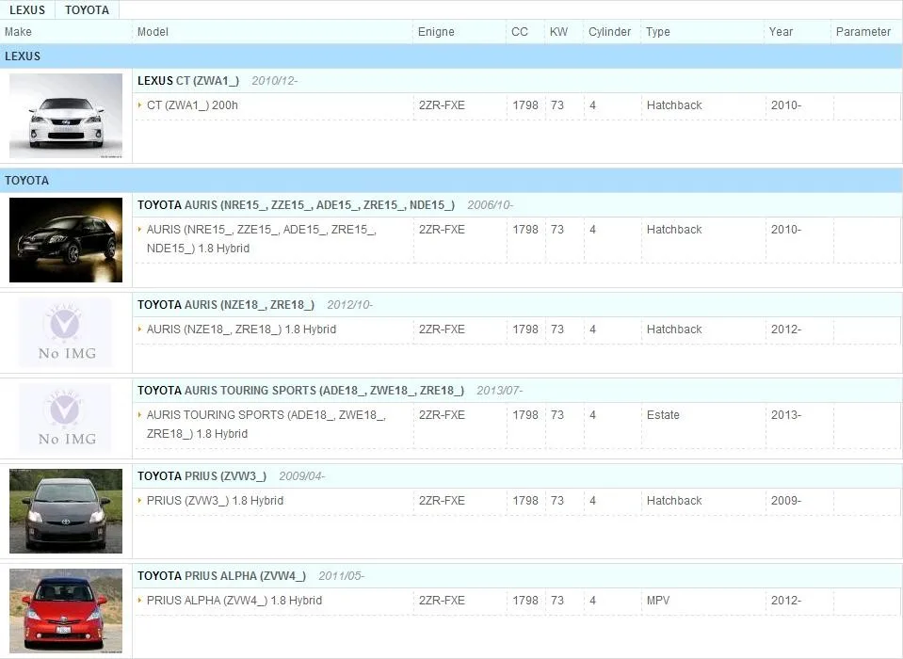
Task: Click the Parameter column header
Action: (863, 32)
